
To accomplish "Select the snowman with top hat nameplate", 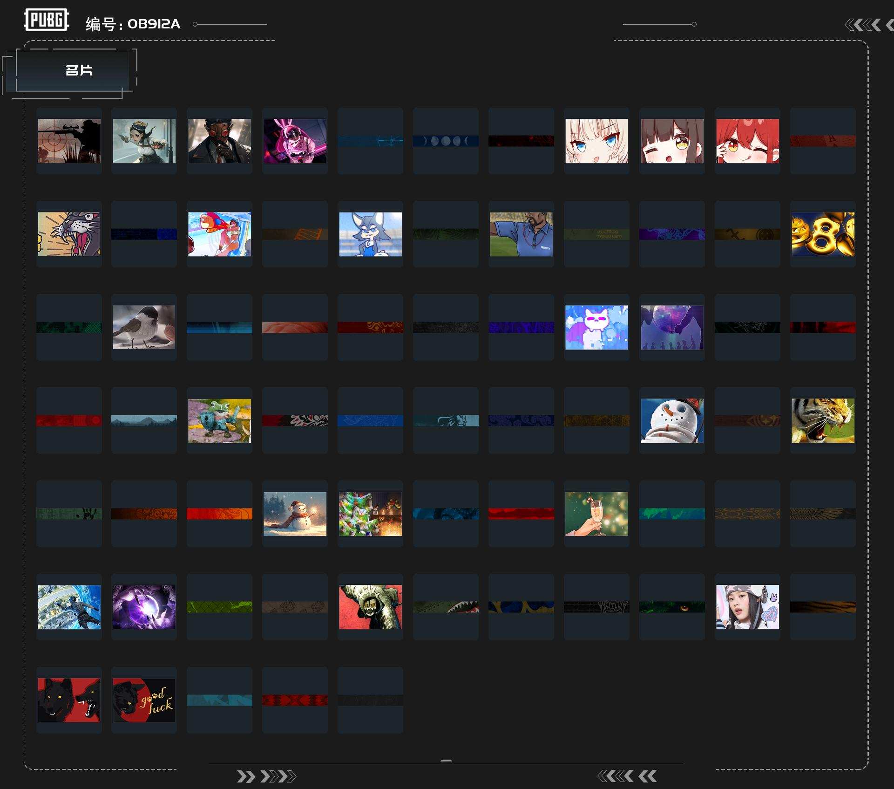I will point(672,420).
